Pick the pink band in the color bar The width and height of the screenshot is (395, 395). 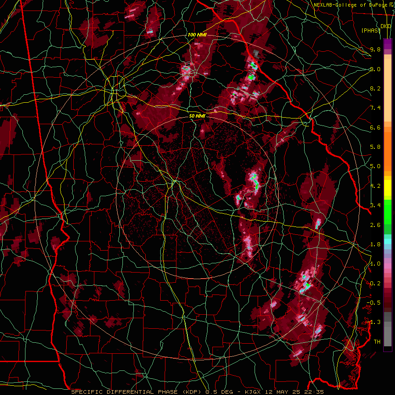coord(388,266)
